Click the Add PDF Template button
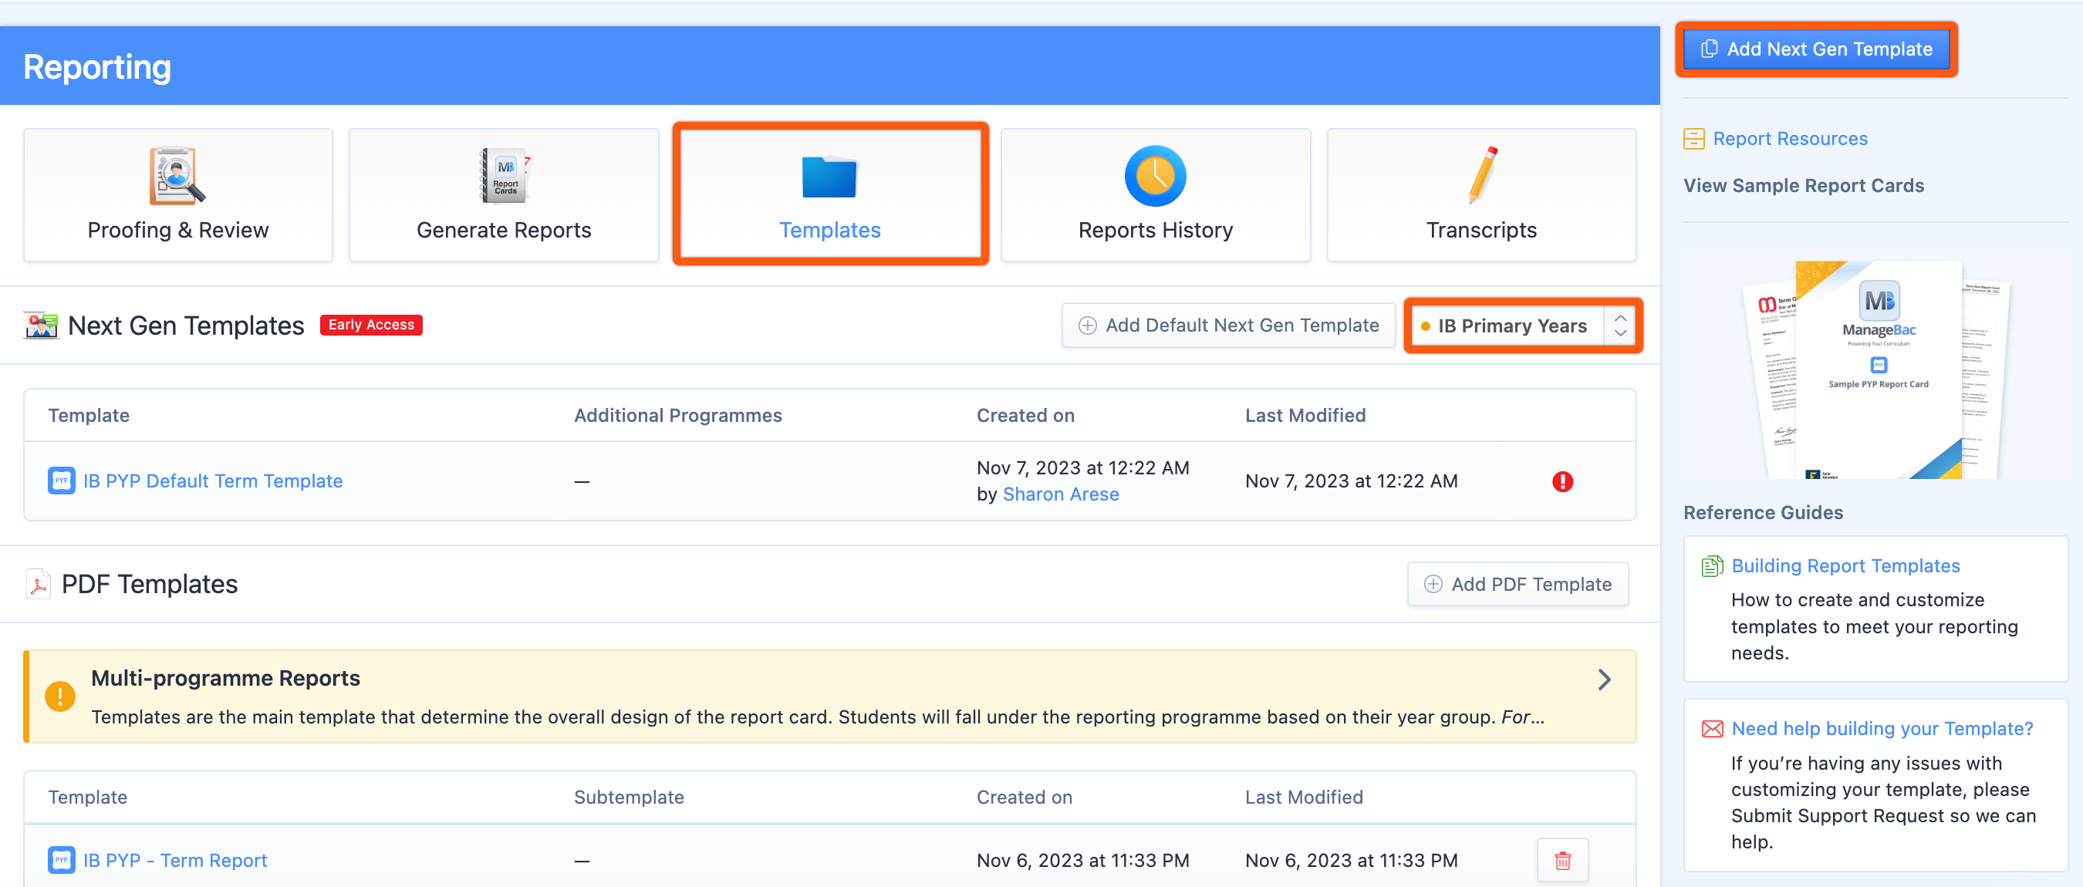The height and width of the screenshot is (887, 2083). (x=1518, y=584)
